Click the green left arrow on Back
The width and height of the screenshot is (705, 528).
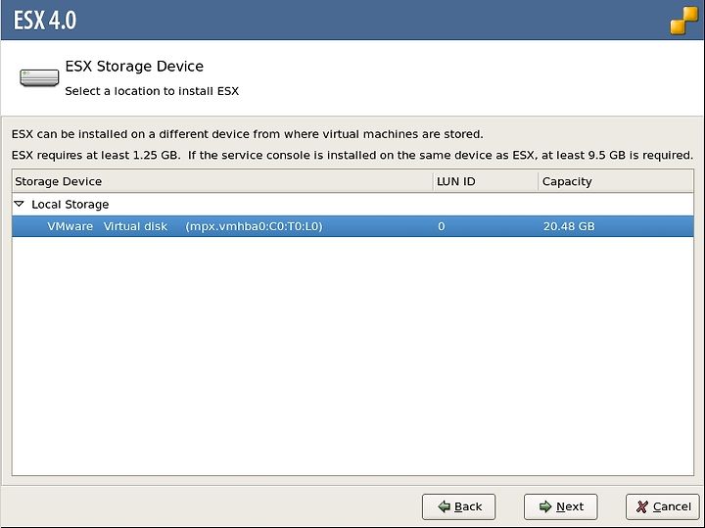(445, 506)
